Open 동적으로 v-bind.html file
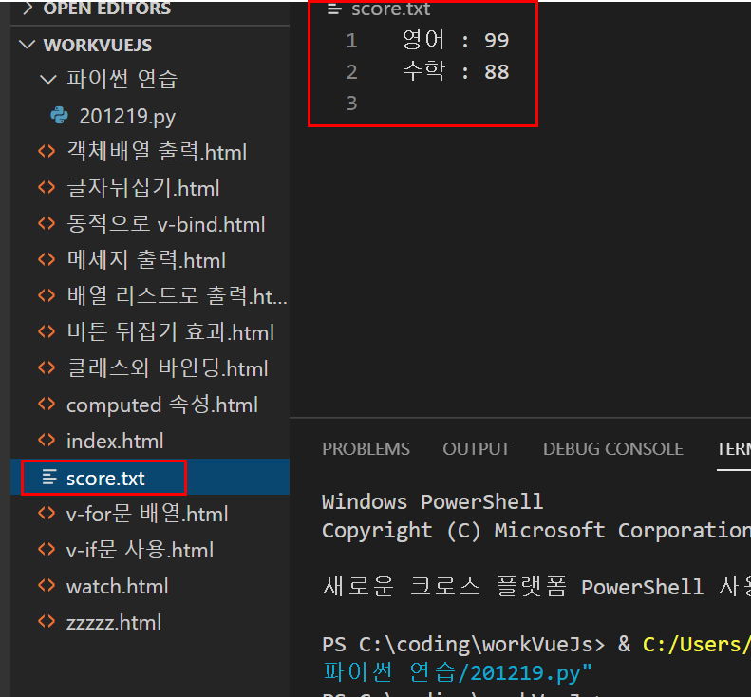751x697 pixels. coord(166,224)
